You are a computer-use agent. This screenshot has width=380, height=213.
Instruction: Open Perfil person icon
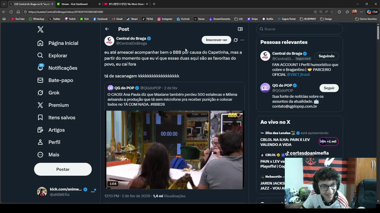[x=40, y=142]
